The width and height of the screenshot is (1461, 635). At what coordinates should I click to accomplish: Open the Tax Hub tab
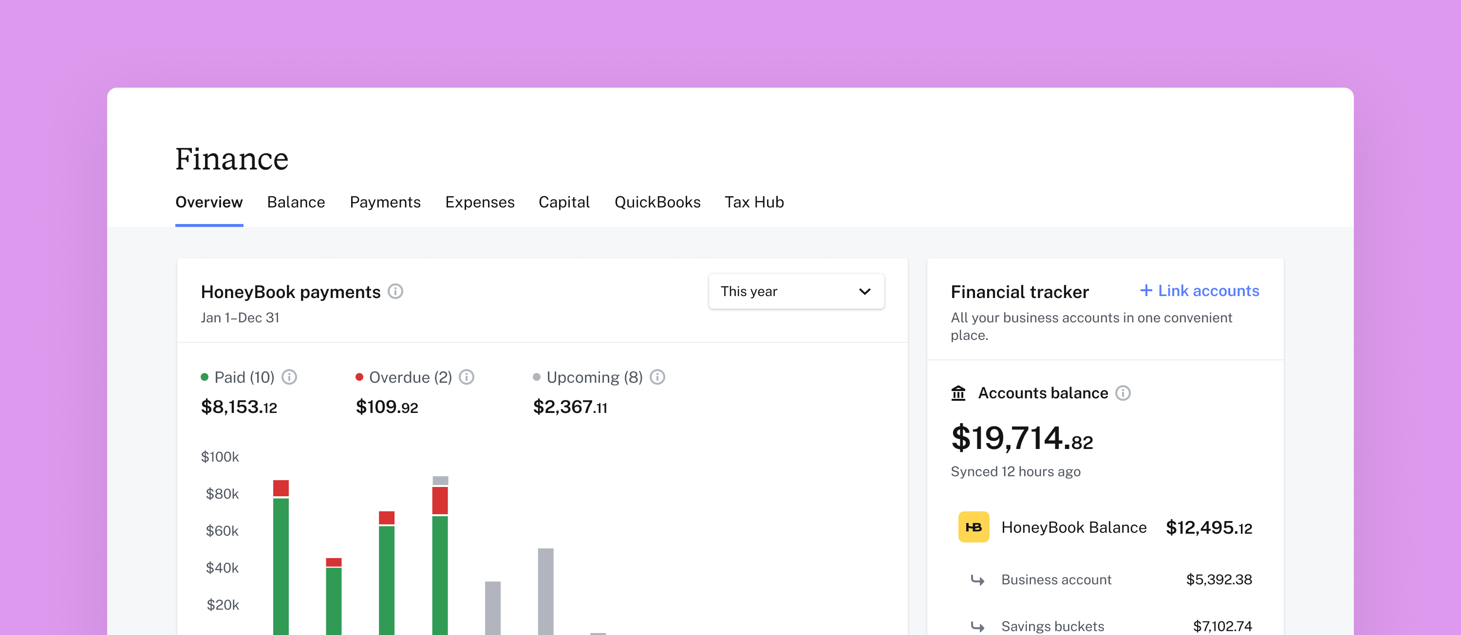tap(754, 203)
